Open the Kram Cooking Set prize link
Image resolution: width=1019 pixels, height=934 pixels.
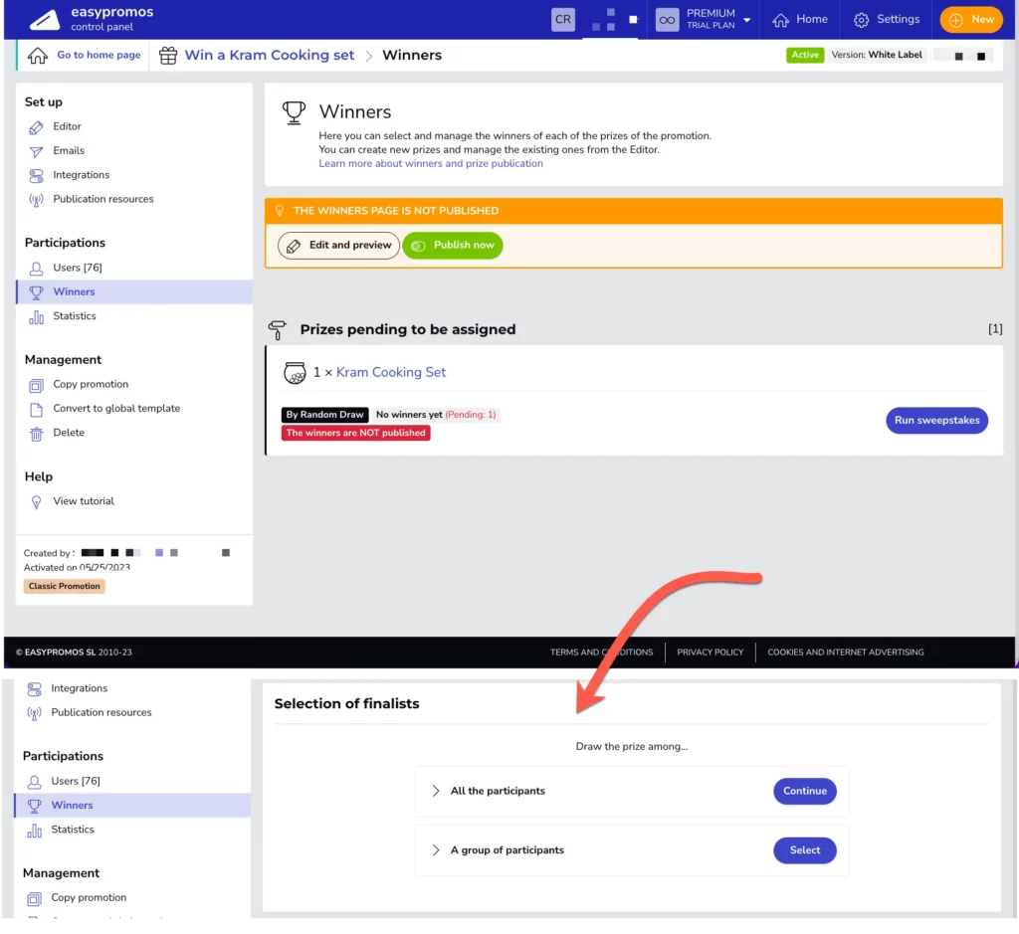391,372
